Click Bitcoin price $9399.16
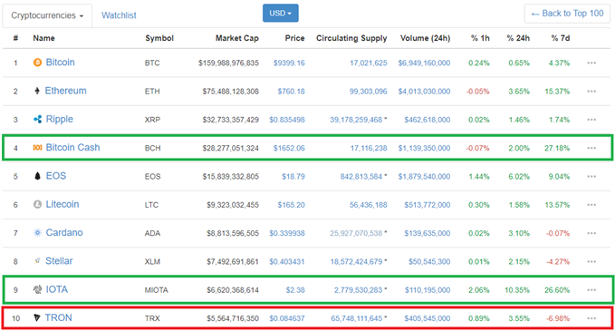The width and height of the screenshot is (615, 331). tap(289, 63)
